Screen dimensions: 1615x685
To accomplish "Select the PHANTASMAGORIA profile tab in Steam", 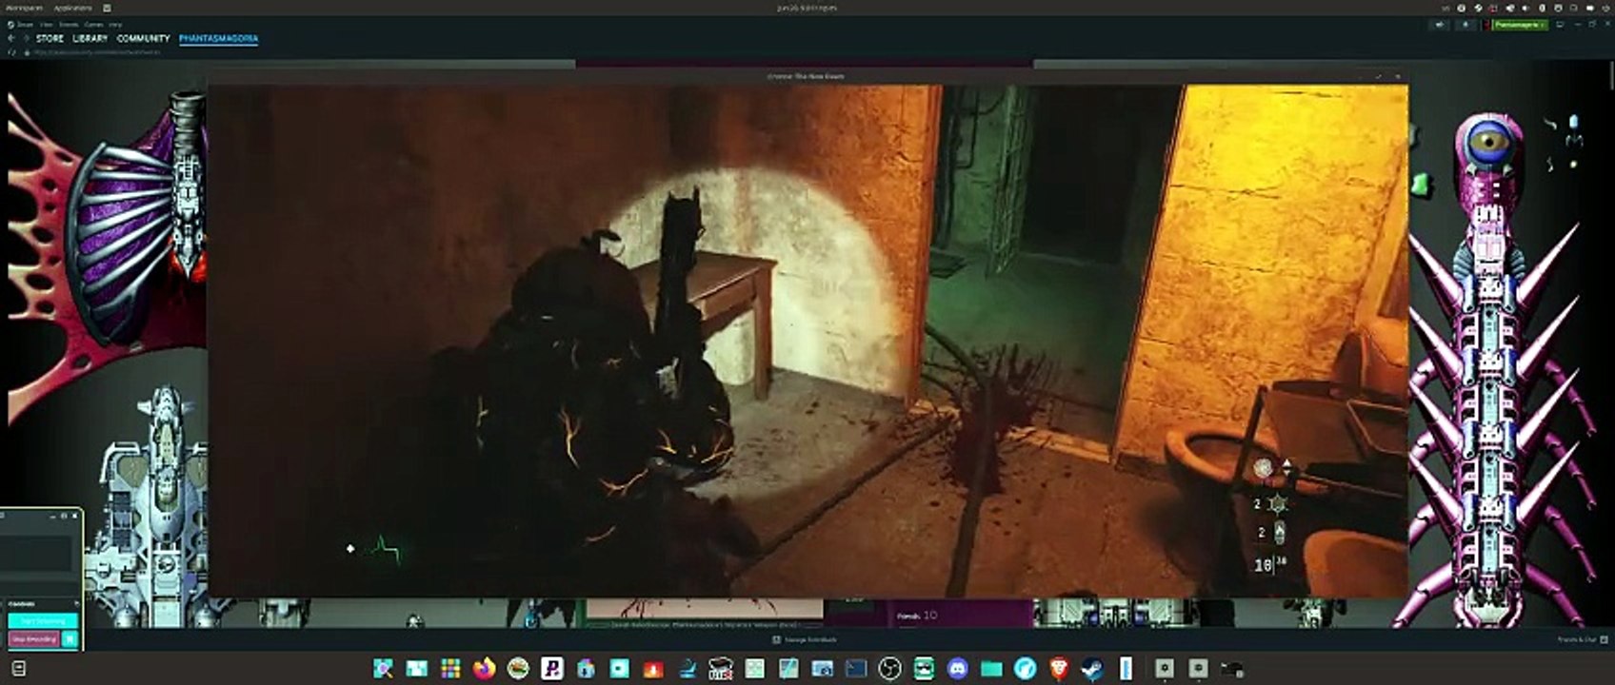I will click(x=218, y=38).
